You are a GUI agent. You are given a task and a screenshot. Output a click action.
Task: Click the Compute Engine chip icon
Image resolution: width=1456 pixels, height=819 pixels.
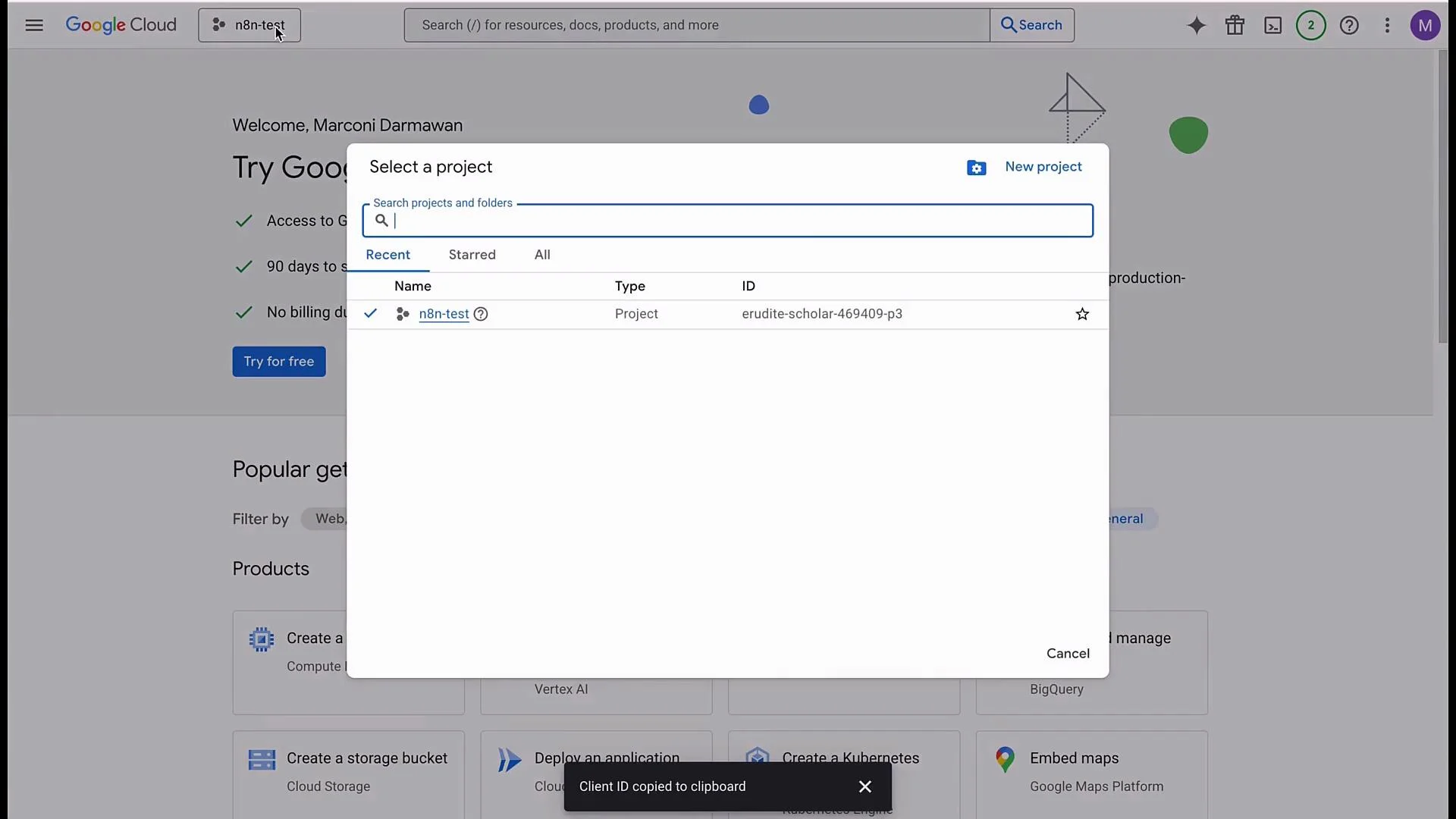click(262, 639)
